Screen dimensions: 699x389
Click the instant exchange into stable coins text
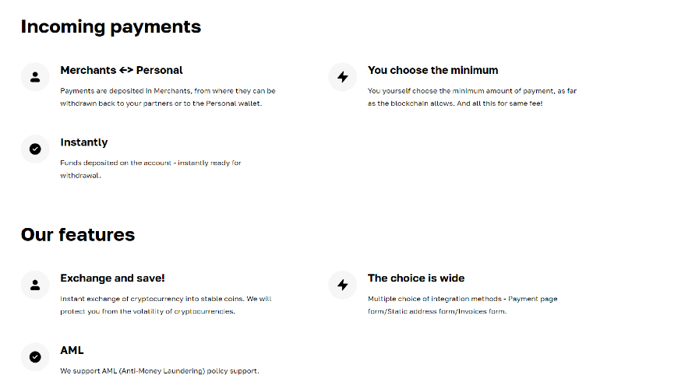point(165,305)
